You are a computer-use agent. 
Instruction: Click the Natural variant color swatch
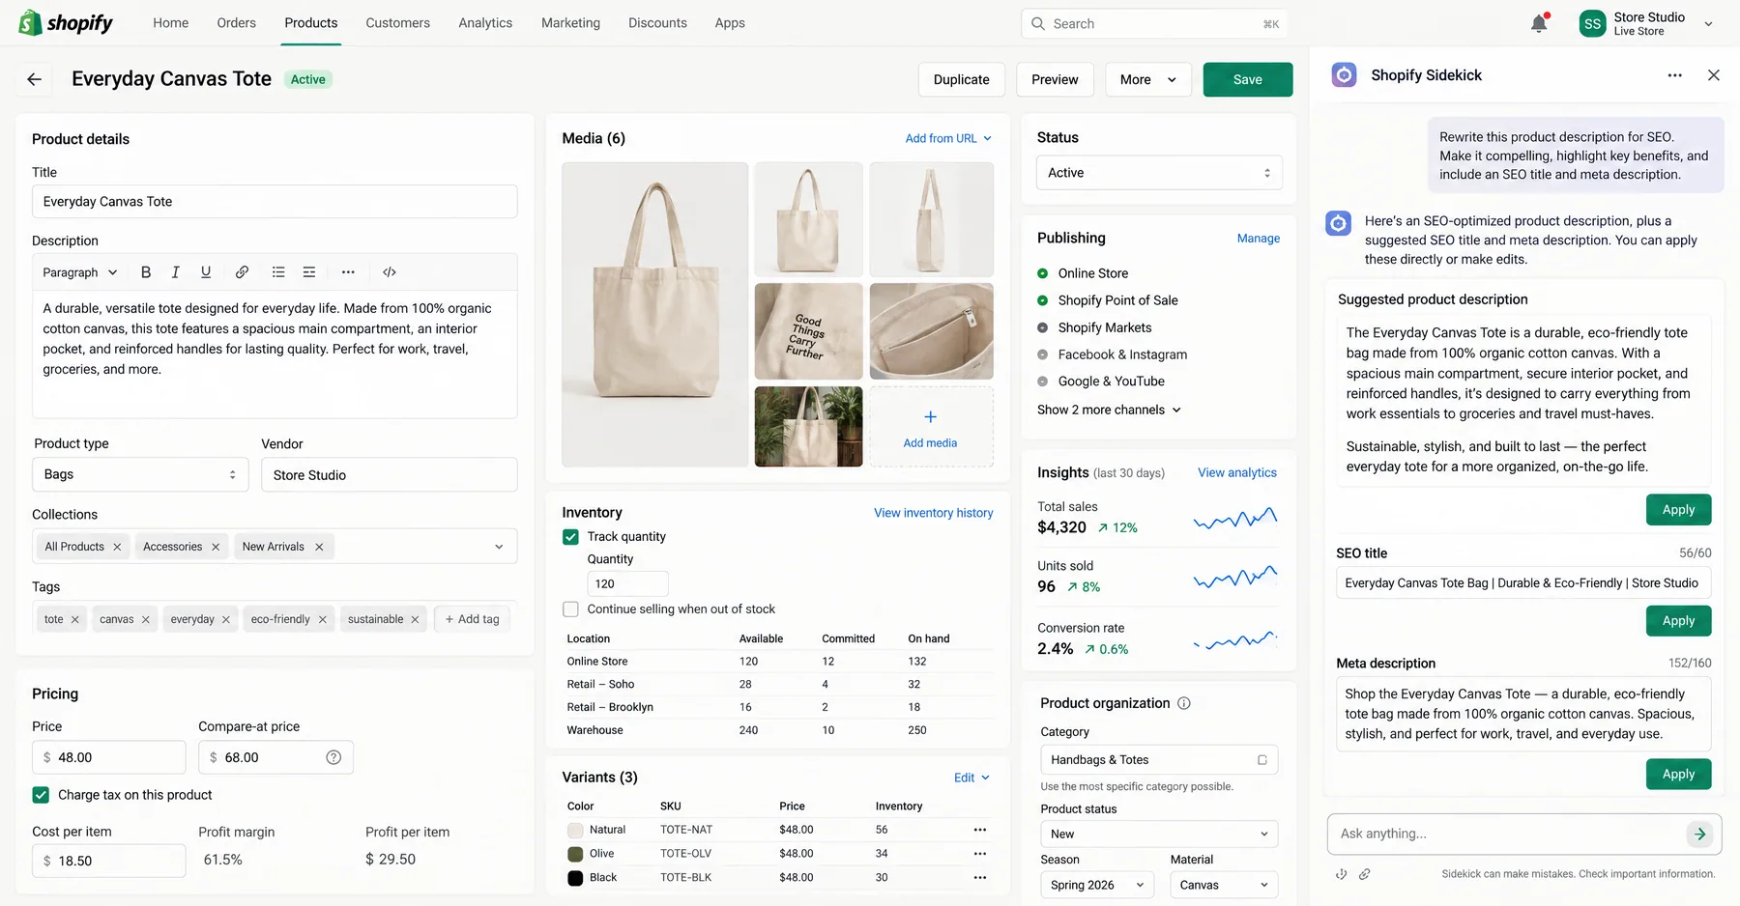tap(575, 830)
